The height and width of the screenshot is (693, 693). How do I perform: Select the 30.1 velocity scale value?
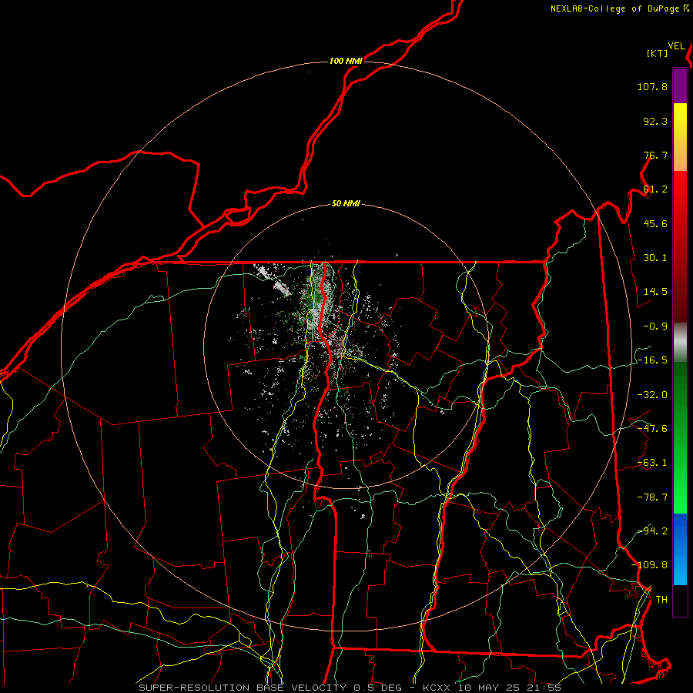click(x=655, y=258)
